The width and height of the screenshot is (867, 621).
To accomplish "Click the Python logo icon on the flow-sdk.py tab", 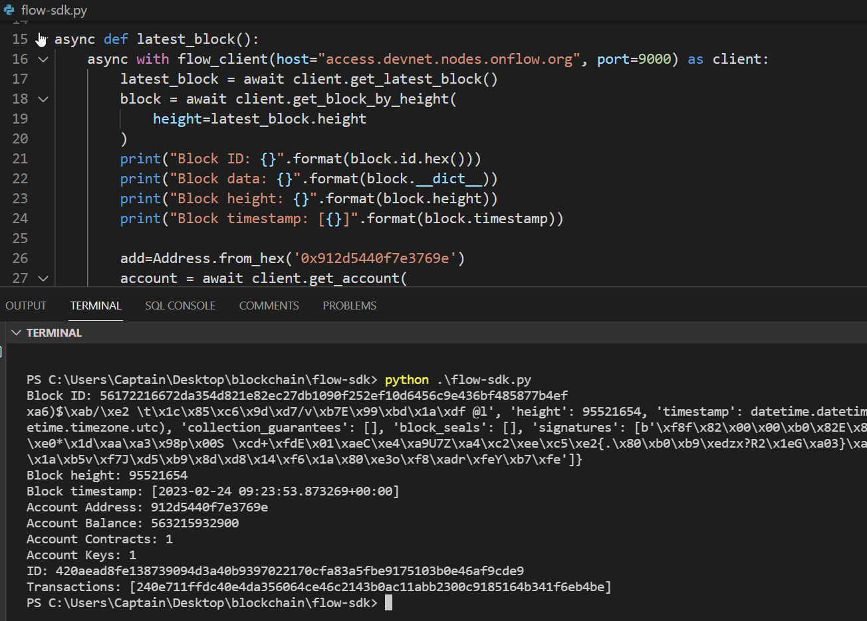I will 9,10.
